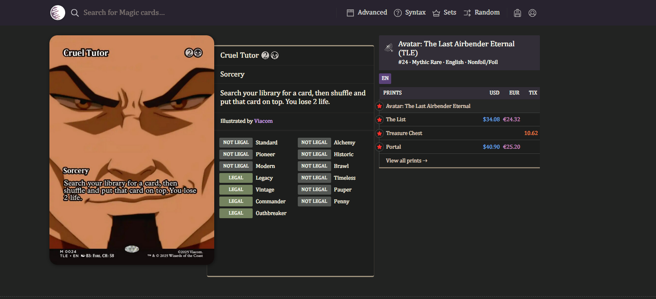Click Portal USD price $40.90
Screen dimensions: 656x299
[x=491, y=147]
